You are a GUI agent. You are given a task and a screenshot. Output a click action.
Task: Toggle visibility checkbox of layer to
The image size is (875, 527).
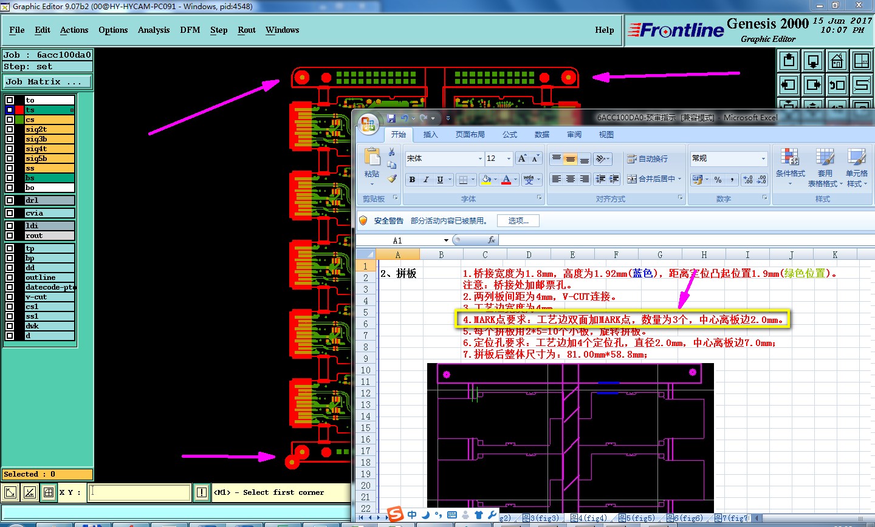(10, 100)
